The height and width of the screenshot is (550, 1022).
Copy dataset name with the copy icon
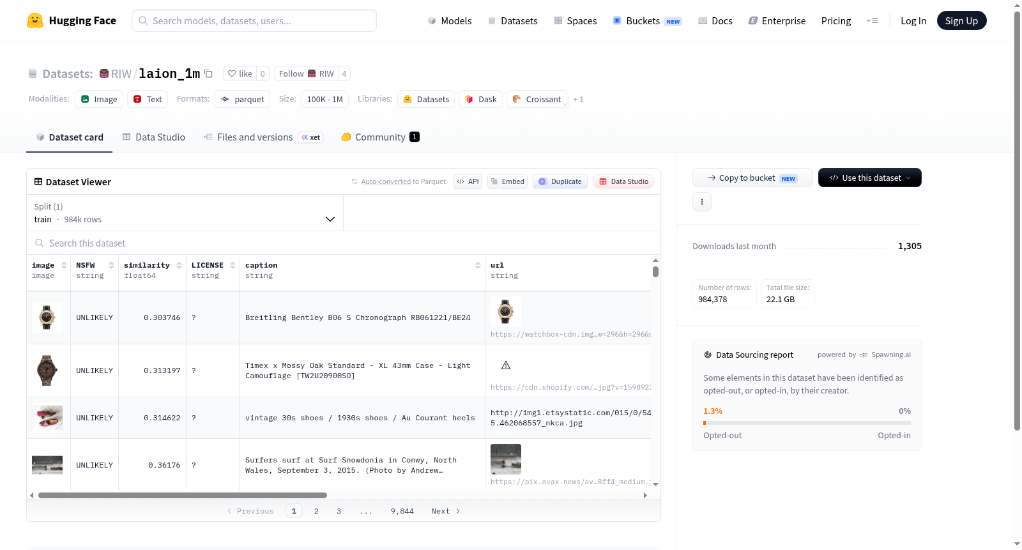point(208,73)
